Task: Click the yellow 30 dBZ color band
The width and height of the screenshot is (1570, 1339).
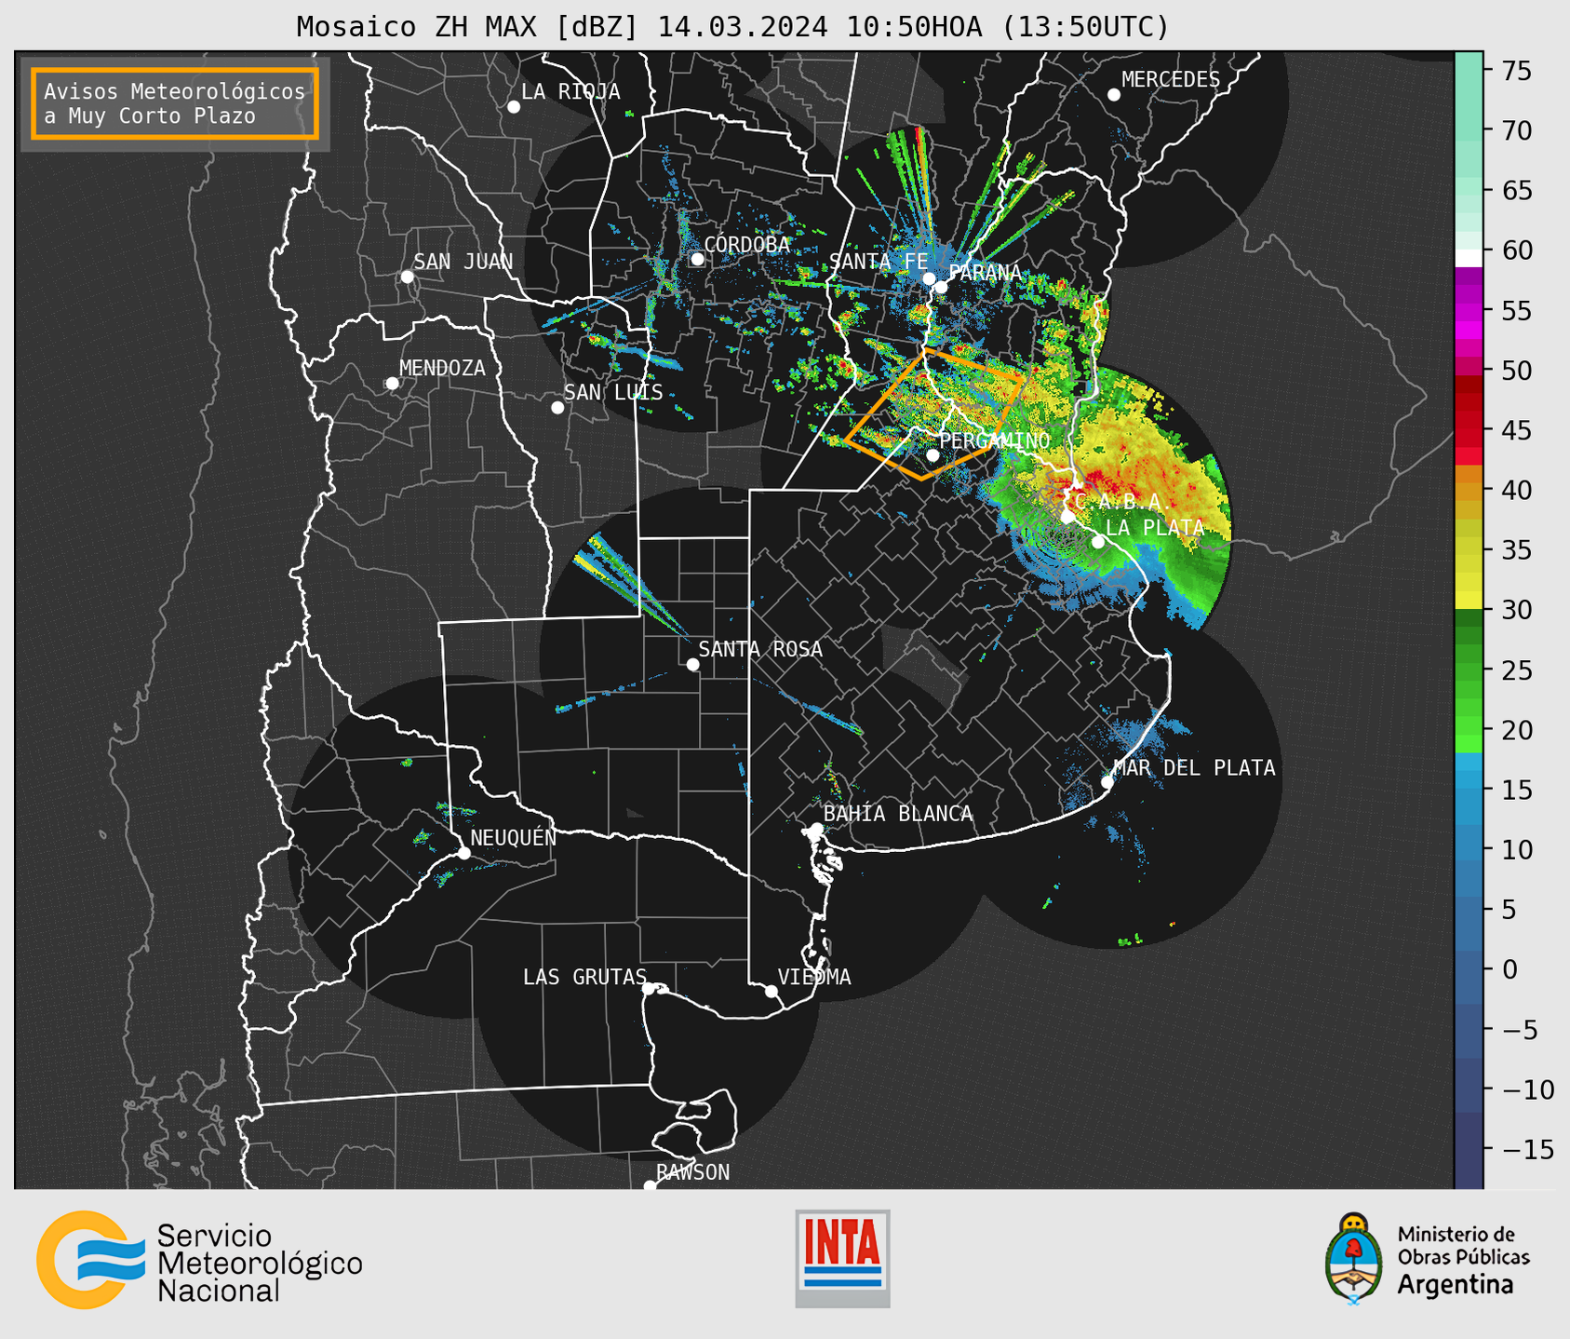Action: pyautogui.click(x=1469, y=599)
